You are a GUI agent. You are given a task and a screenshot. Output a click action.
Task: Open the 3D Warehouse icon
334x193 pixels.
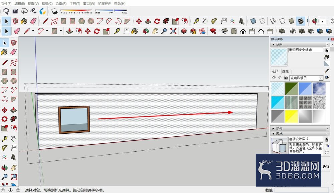[184, 31]
